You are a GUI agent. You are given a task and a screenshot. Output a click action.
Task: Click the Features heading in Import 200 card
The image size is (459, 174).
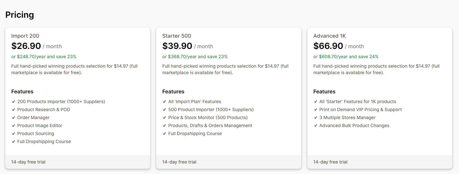[22, 92]
